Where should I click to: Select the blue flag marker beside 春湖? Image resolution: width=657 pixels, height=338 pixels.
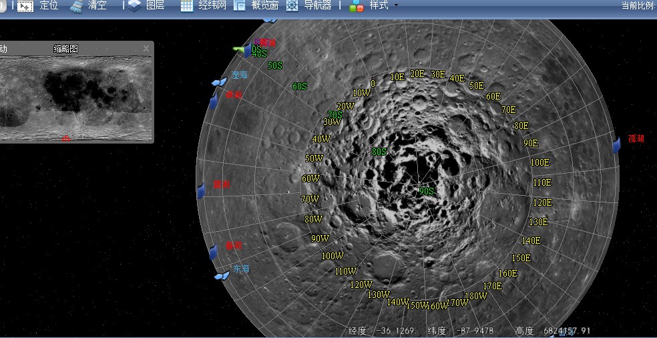[213, 252]
